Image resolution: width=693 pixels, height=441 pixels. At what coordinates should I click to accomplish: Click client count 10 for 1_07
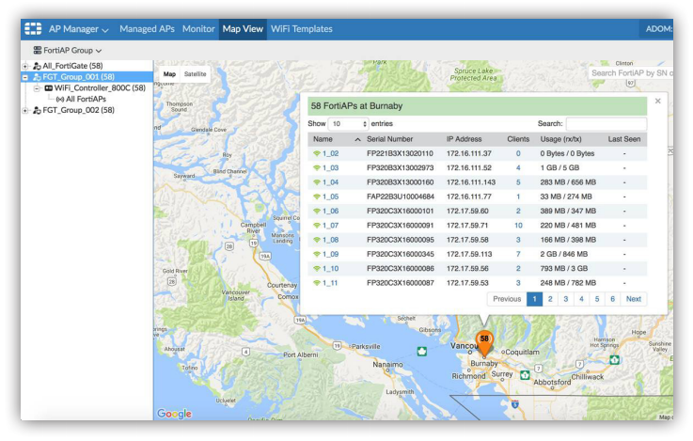pos(518,226)
